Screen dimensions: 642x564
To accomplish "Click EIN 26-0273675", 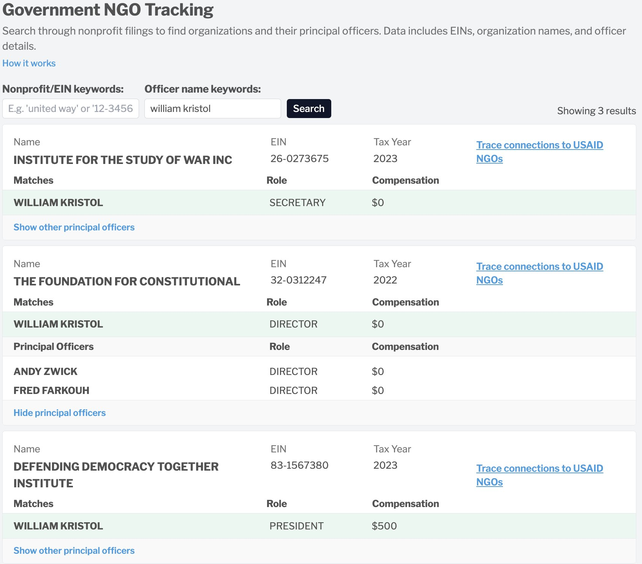I will pos(299,159).
